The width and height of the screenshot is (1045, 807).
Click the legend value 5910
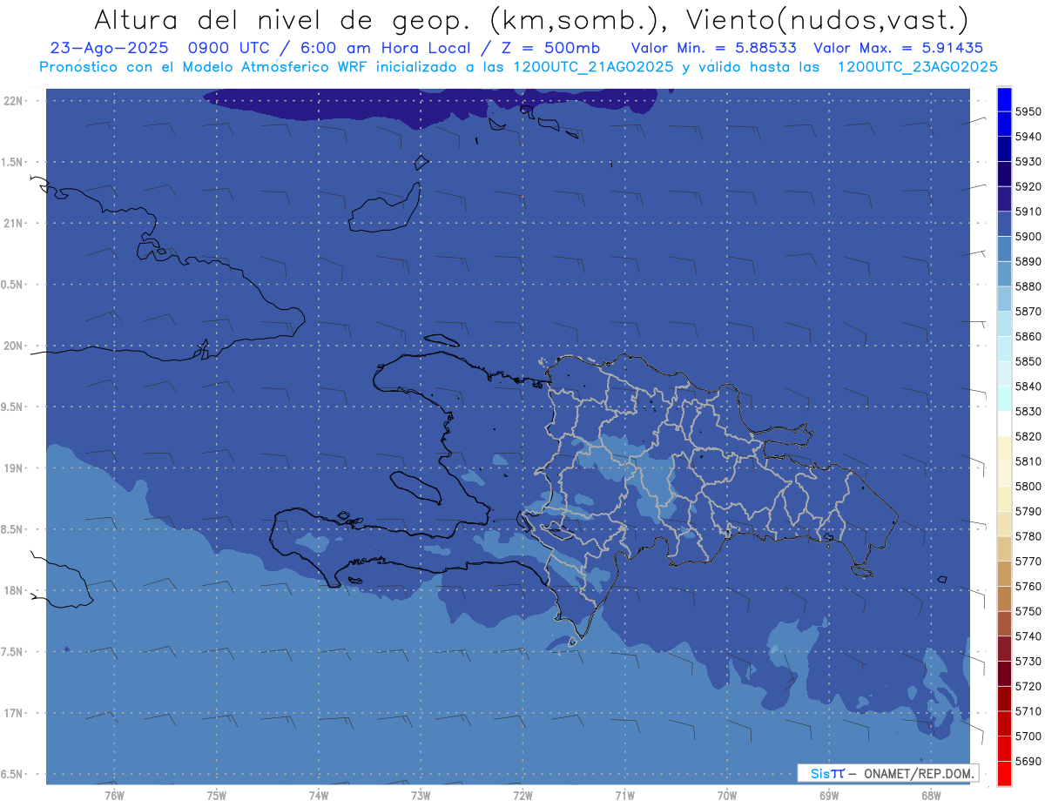point(1028,212)
